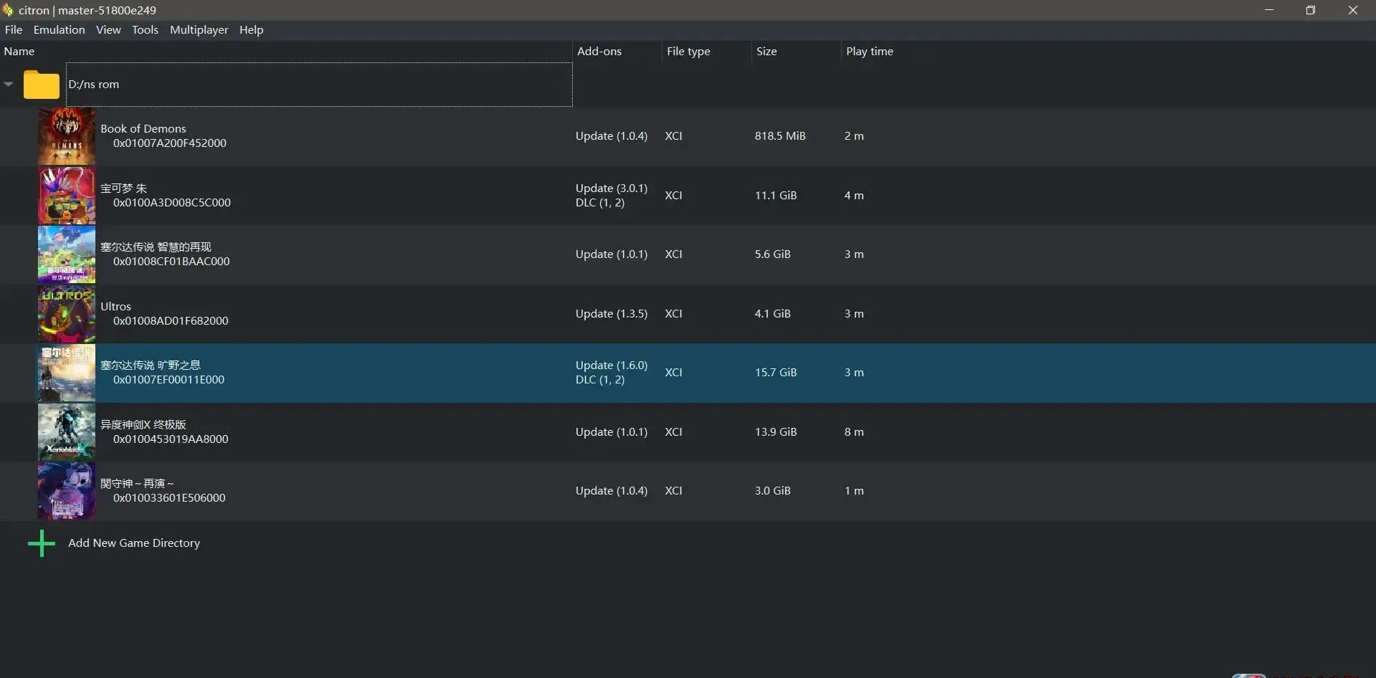Open the Multiplayer menu

coord(199,29)
